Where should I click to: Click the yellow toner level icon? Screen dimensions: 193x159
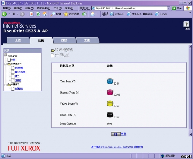point(110,103)
